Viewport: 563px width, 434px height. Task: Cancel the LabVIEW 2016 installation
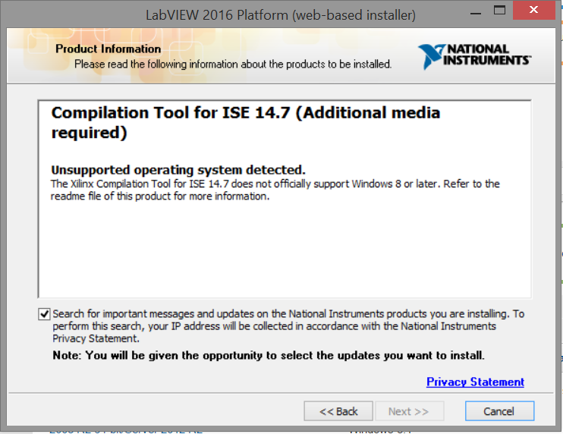[499, 411]
